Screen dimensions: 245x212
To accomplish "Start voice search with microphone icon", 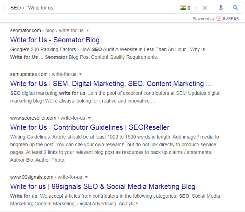I will point(221,8).
